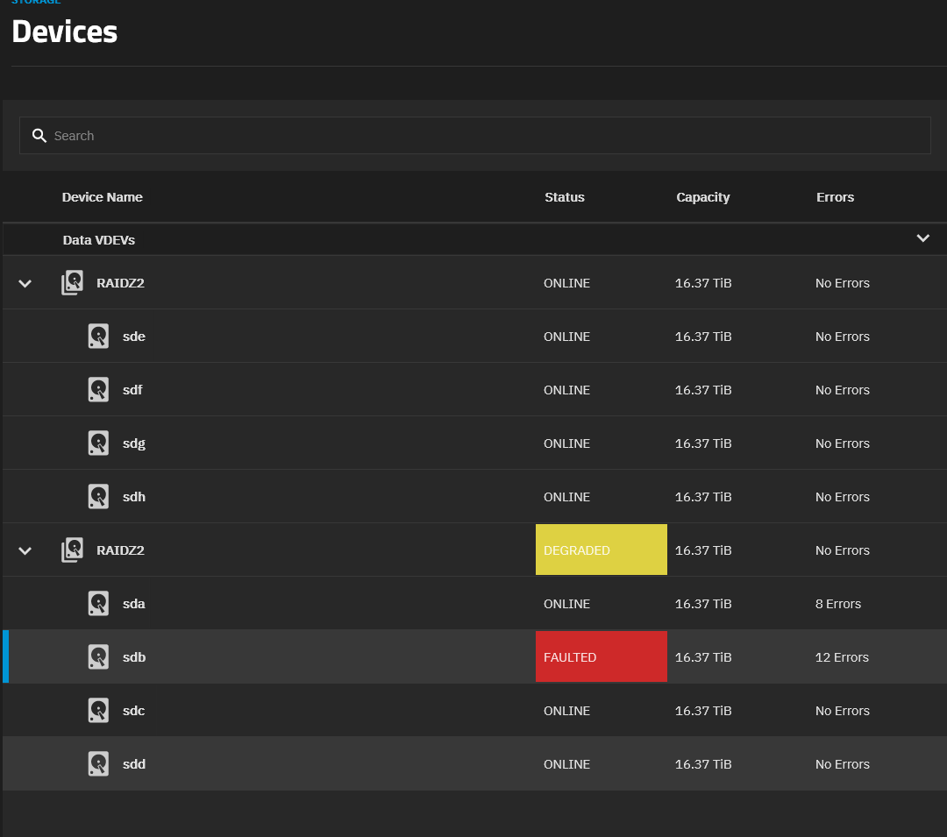Screen dimensions: 947x837
Task: Click the yellow DEGRADED status badge
Action: click(x=602, y=550)
